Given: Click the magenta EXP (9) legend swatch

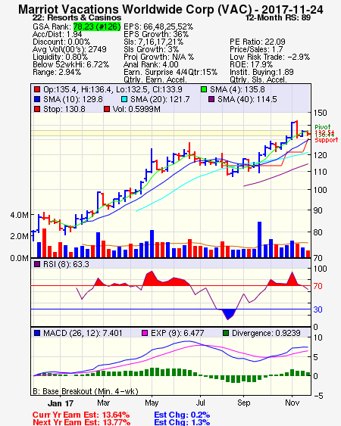Looking at the screenshot, I should pyautogui.click(x=145, y=333).
